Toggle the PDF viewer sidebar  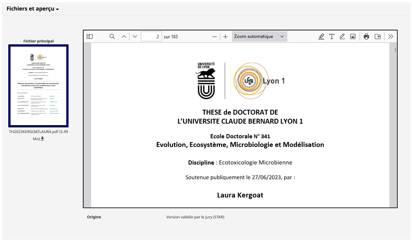point(90,36)
